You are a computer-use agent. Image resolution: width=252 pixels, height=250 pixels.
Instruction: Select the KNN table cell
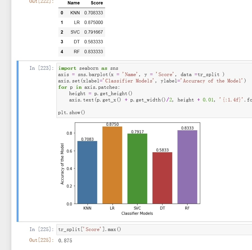coord(75,13)
